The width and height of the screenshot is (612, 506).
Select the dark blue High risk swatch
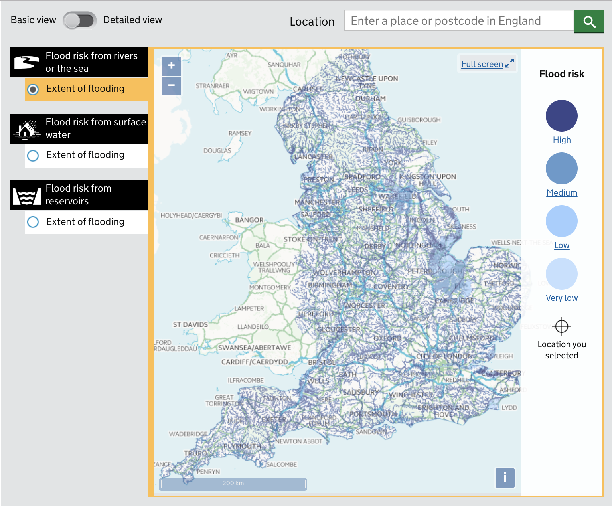point(562,115)
